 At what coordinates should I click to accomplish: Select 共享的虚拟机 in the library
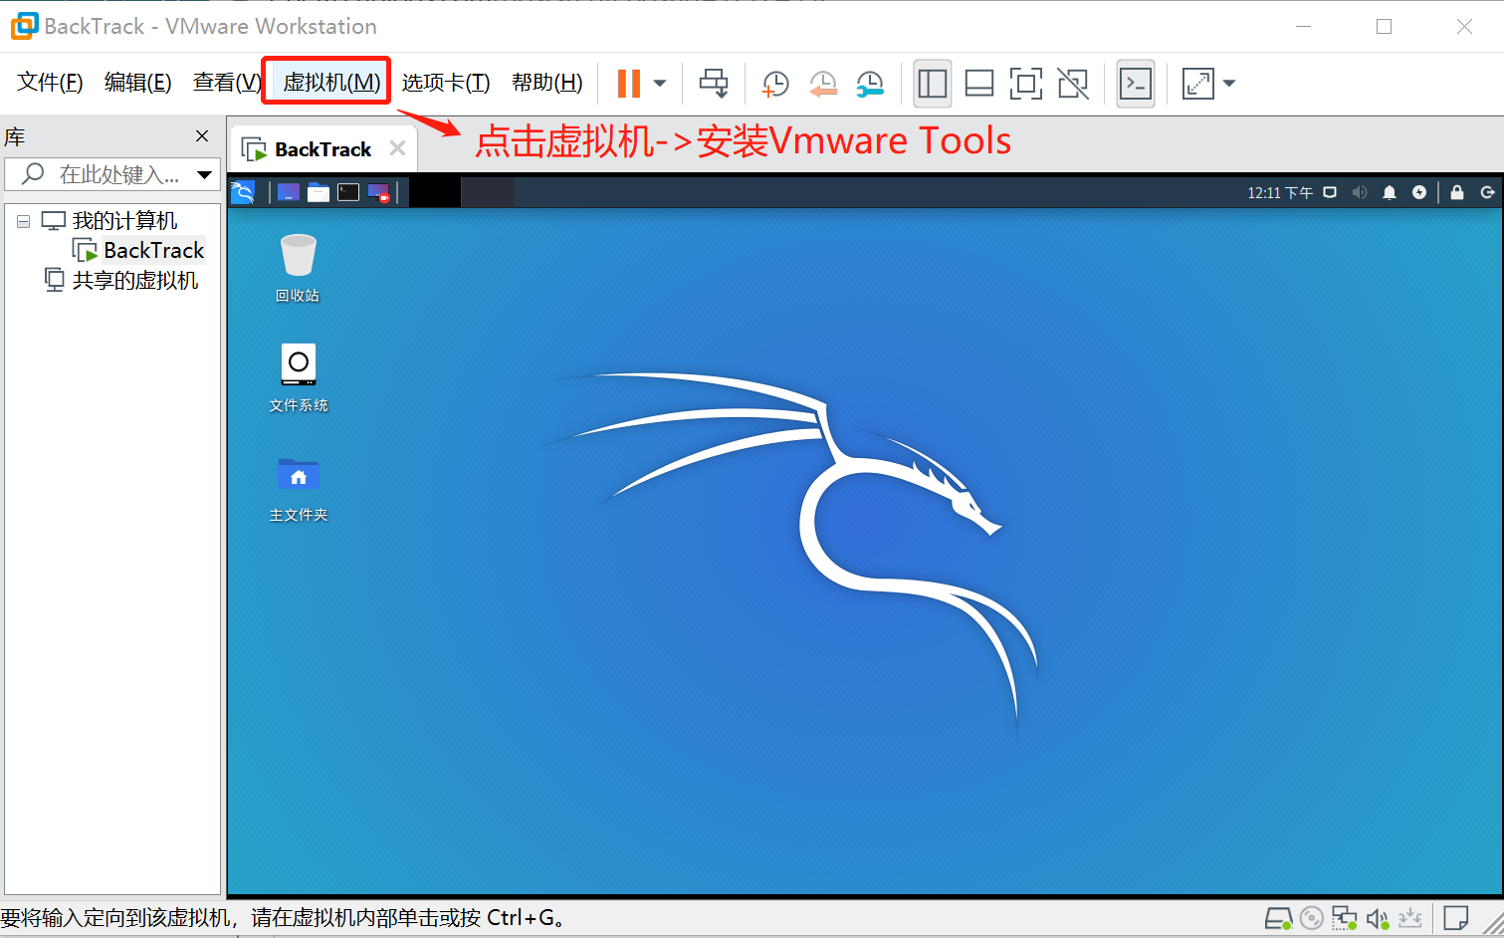134,280
